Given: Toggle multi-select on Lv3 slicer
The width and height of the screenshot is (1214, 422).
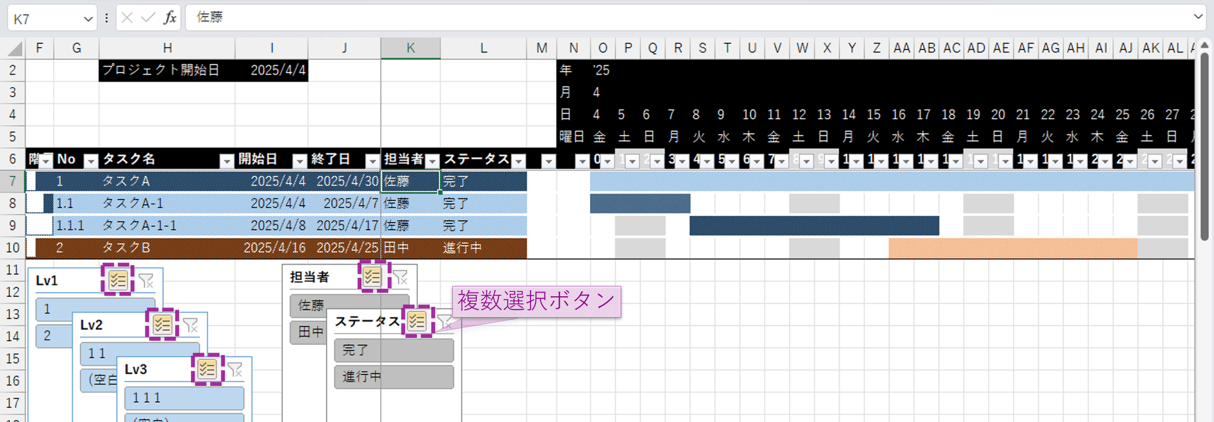Looking at the screenshot, I should point(207,369).
